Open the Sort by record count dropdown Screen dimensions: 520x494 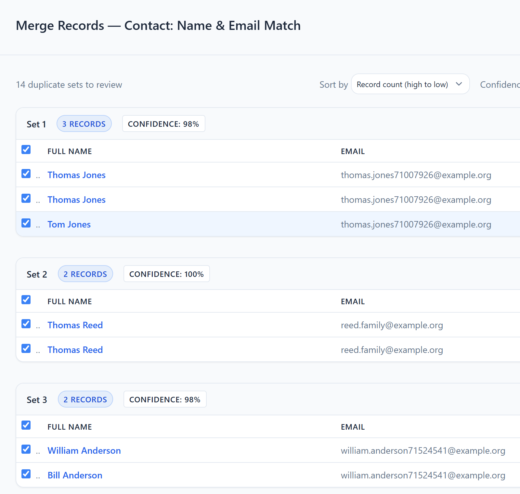pyautogui.click(x=410, y=84)
